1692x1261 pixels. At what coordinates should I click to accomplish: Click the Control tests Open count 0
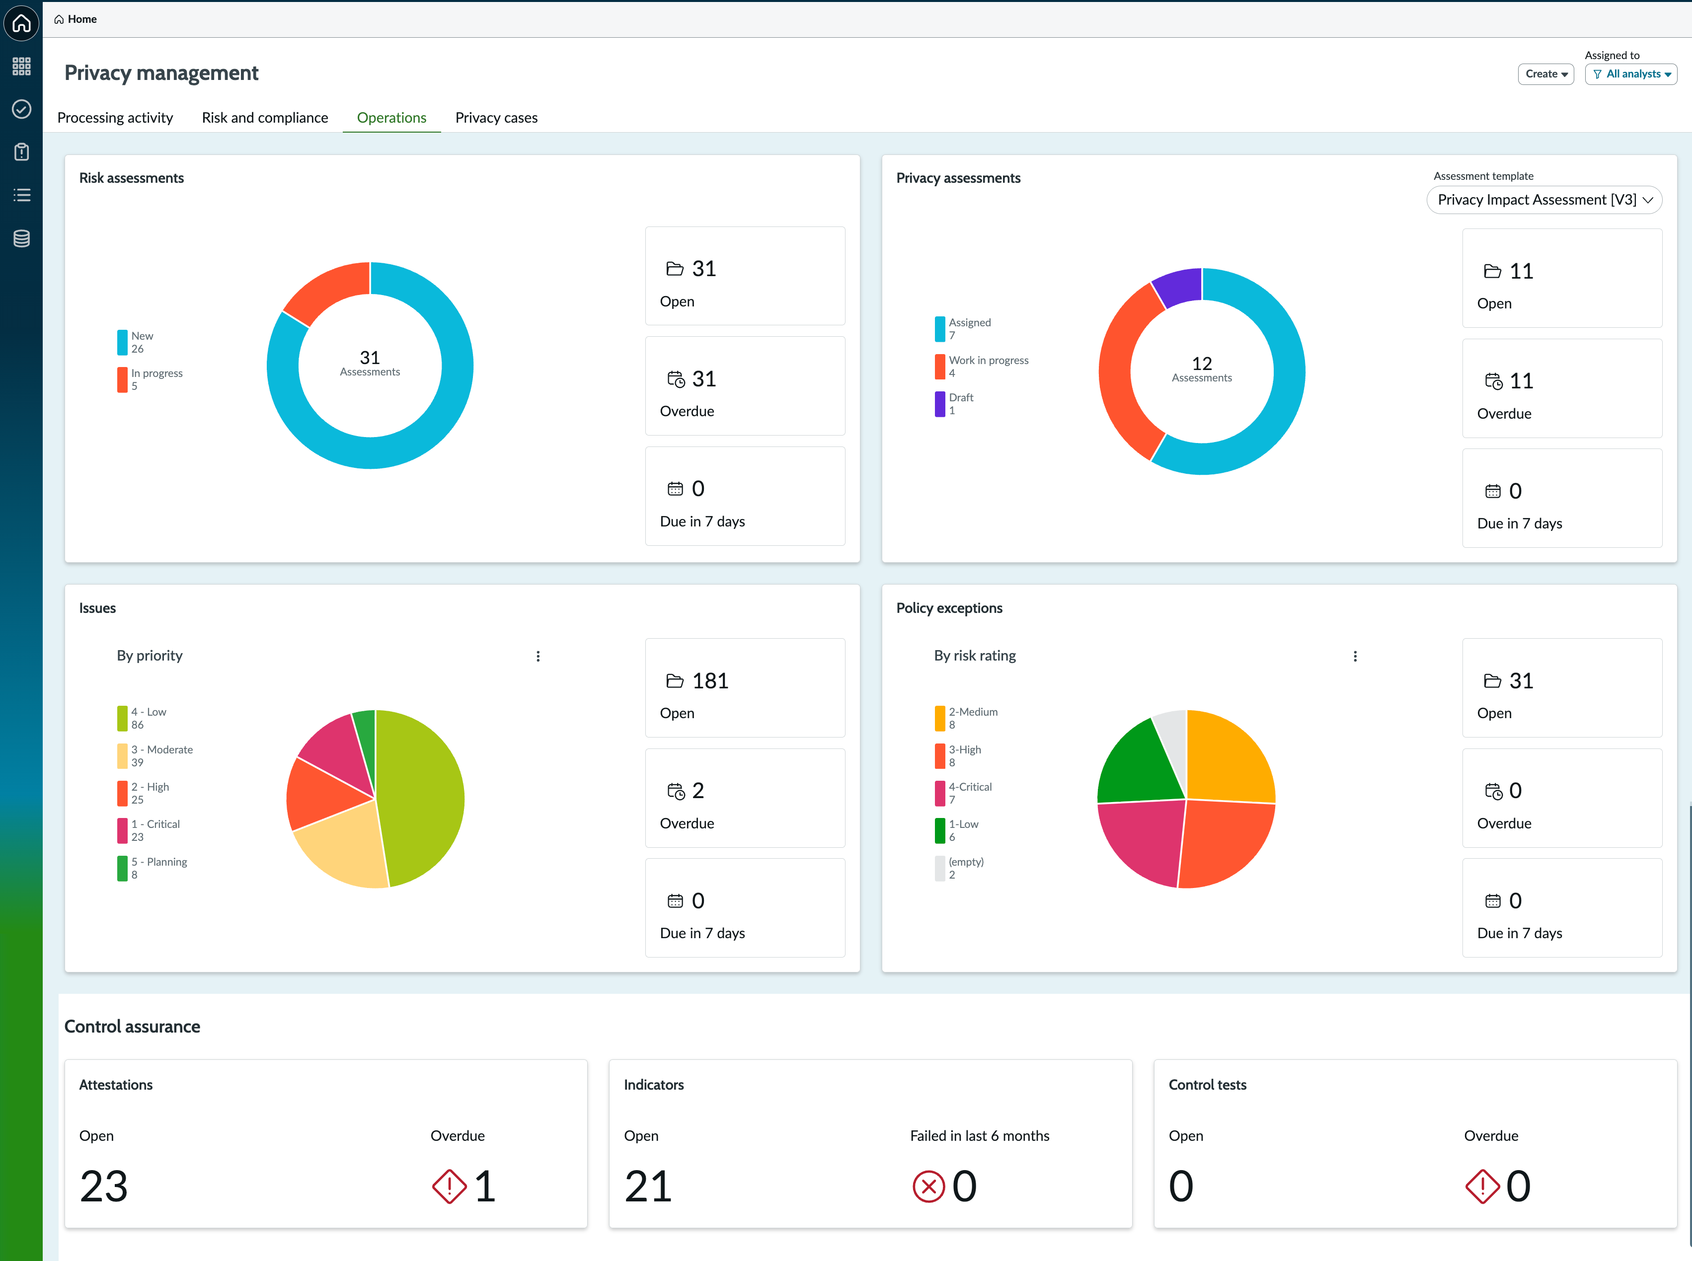[x=1181, y=1187]
